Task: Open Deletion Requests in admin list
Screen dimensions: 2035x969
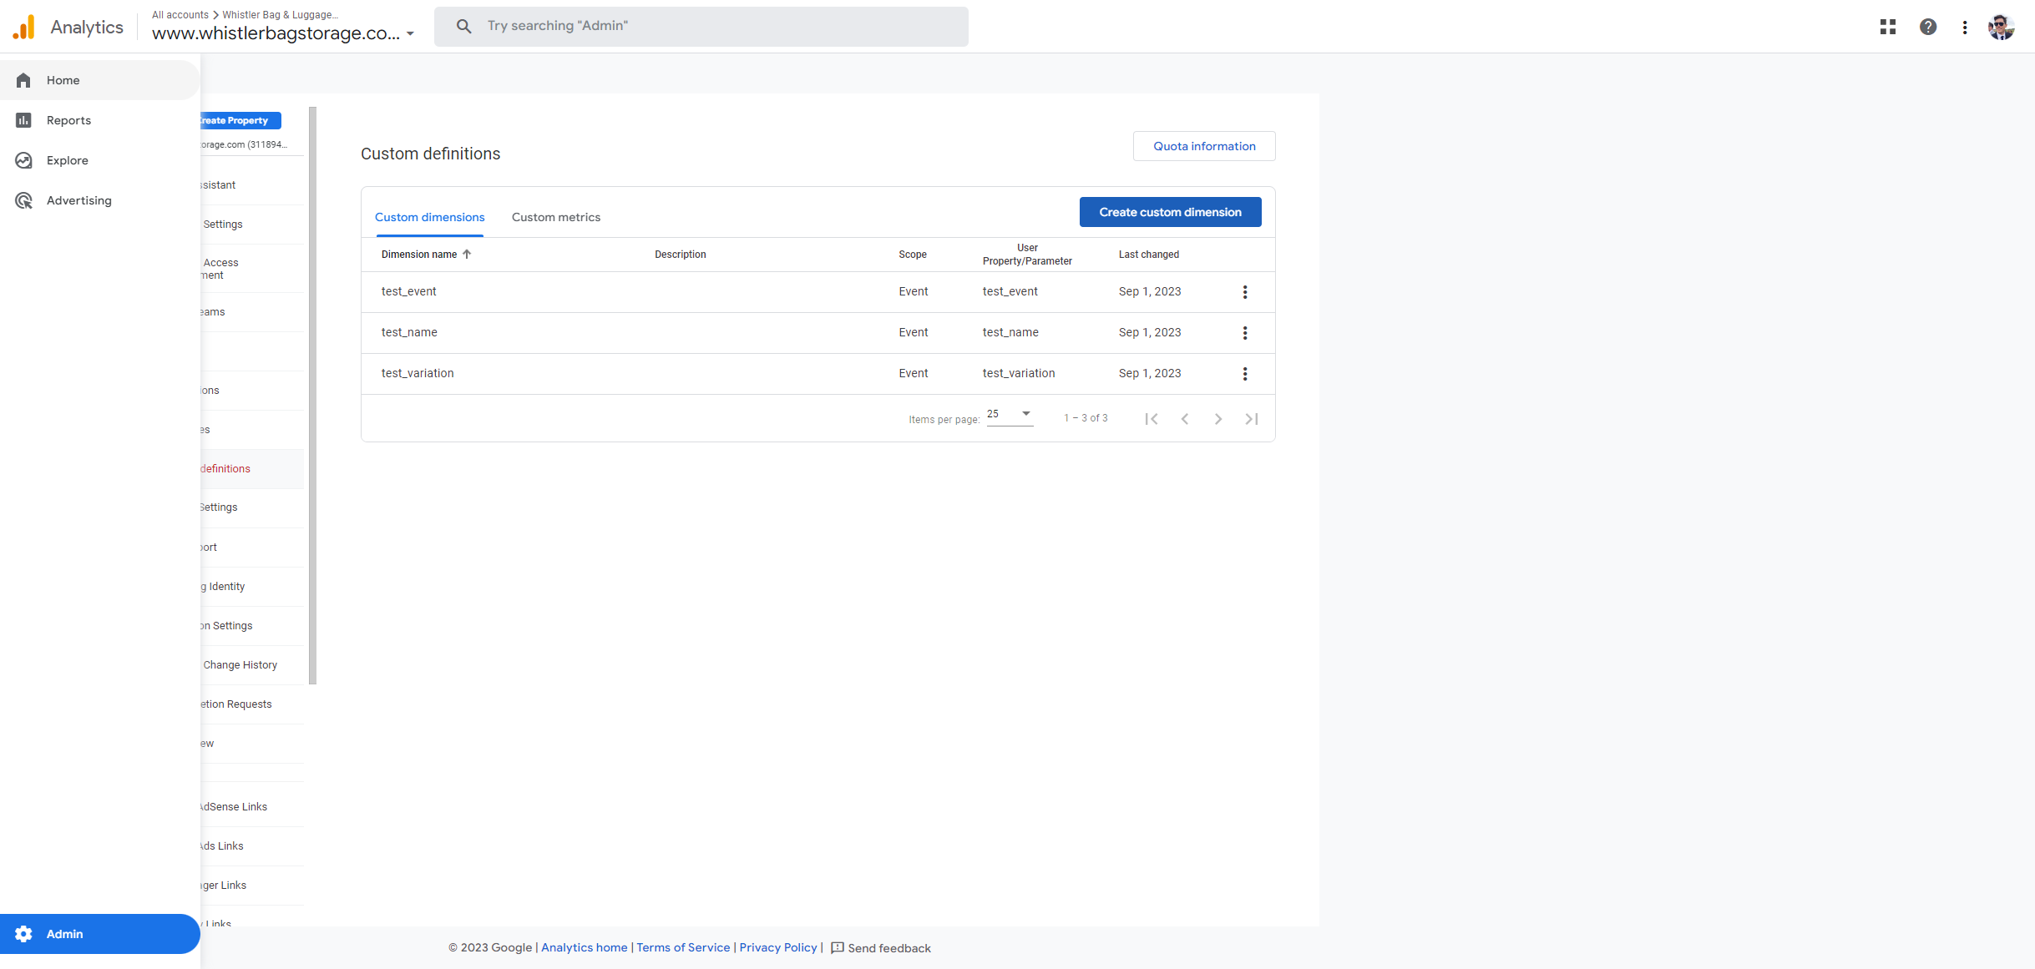Action: (x=236, y=704)
